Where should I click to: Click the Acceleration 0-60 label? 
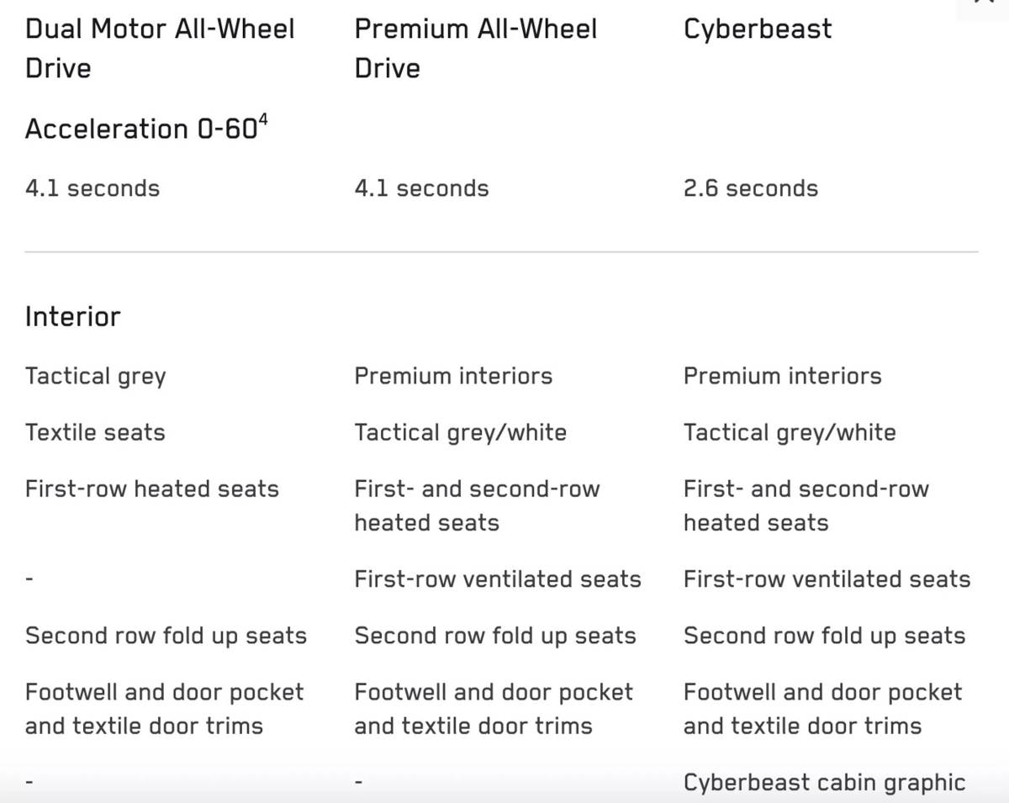click(140, 129)
